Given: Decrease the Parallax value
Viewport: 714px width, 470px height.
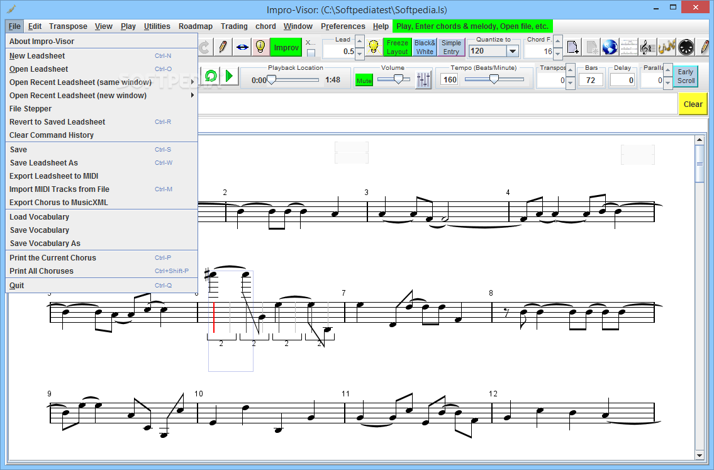Looking at the screenshot, I should (x=667, y=82).
